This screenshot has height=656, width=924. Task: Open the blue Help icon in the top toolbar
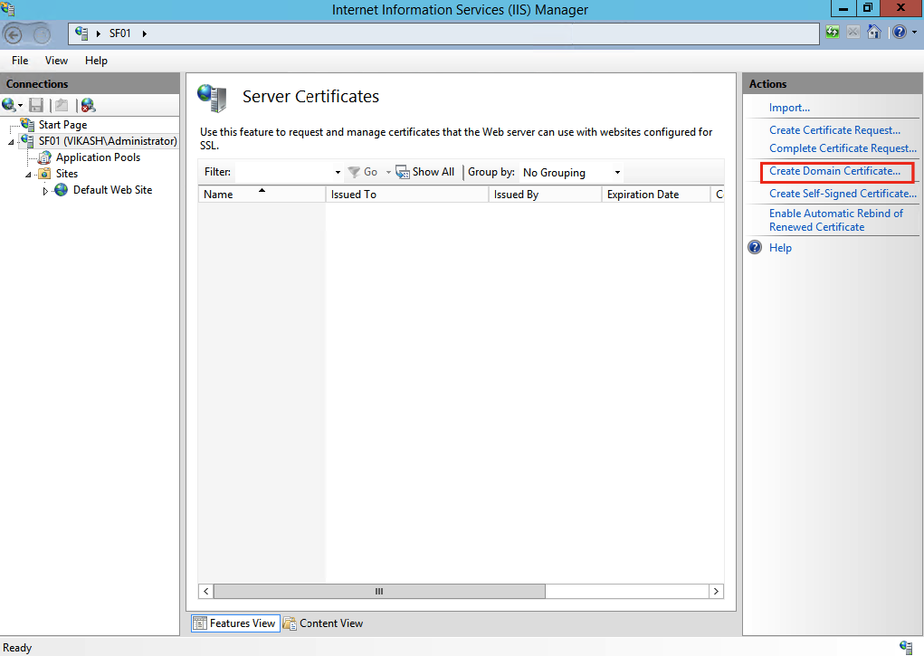[x=900, y=33]
